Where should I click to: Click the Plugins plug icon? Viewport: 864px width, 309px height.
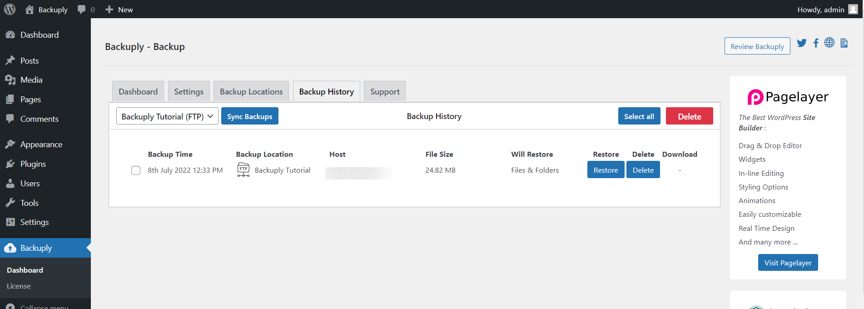10,164
